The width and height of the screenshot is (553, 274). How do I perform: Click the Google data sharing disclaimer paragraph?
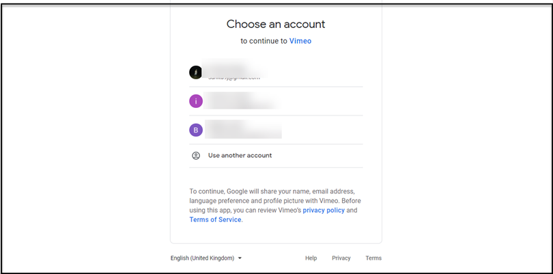tap(274, 206)
